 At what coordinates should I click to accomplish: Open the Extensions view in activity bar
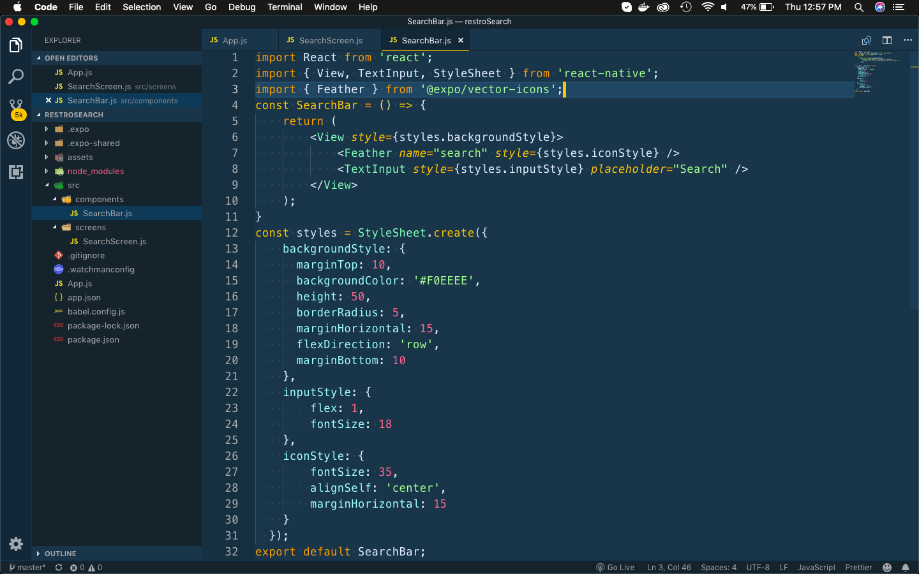pyautogui.click(x=16, y=172)
